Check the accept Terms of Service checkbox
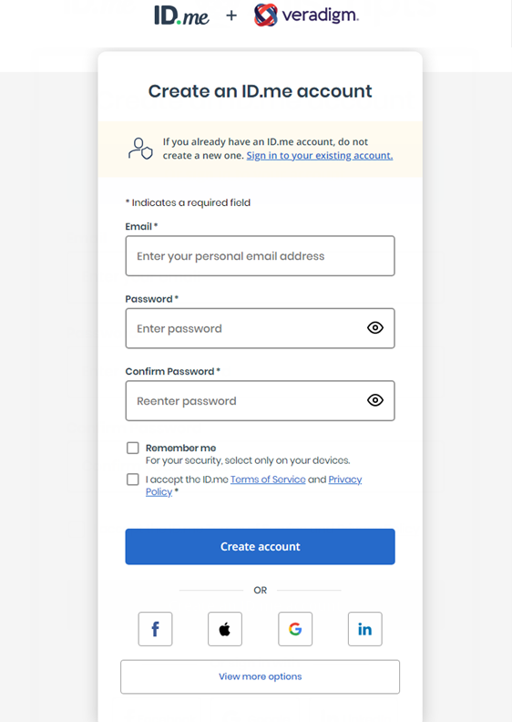Image resolution: width=512 pixels, height=722 pixels. point(133,480)
